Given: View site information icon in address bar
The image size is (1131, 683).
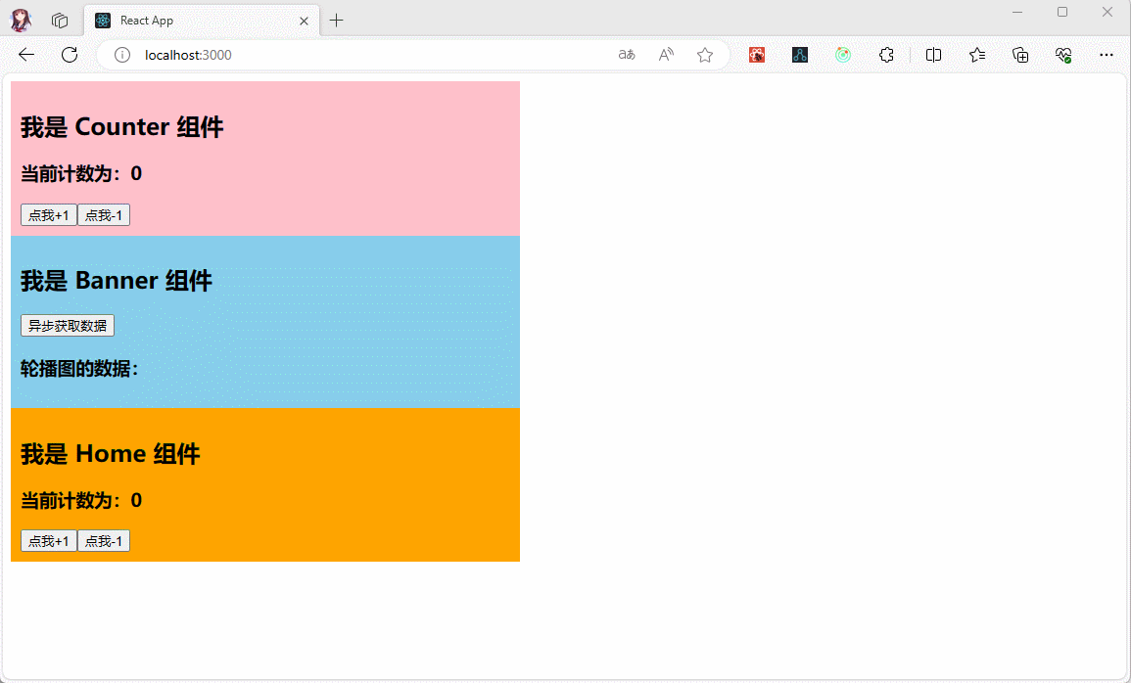Looking at the screenshot, I should pos(122,55).
